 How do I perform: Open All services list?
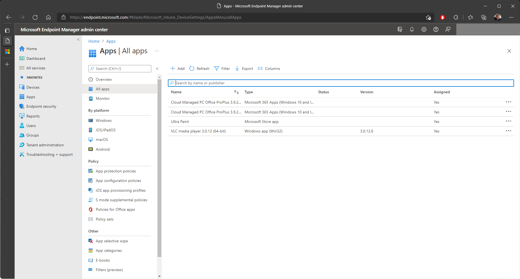(32, 68)
